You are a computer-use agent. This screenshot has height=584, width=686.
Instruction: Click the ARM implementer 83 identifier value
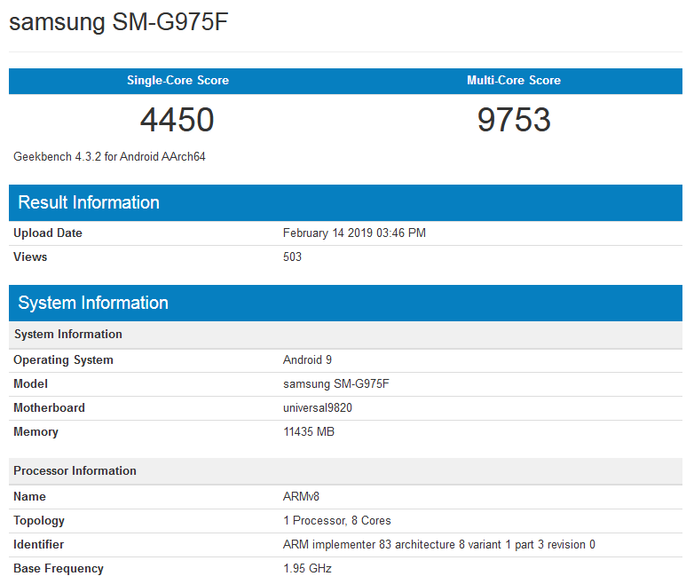pos(439,545)
